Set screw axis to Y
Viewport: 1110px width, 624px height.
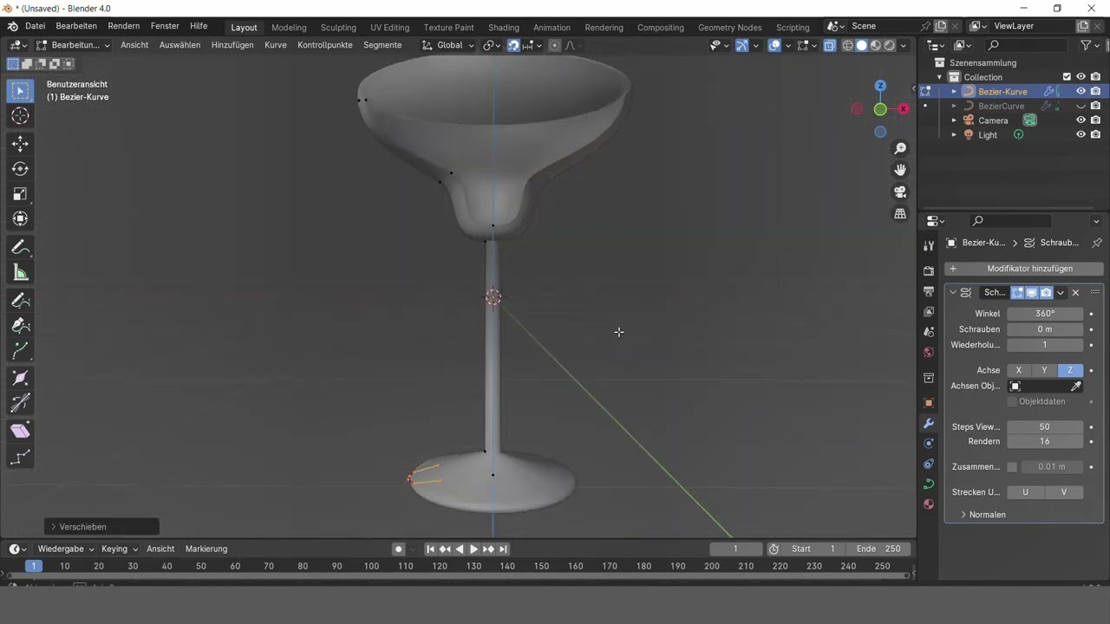[x=1044, y=370]
